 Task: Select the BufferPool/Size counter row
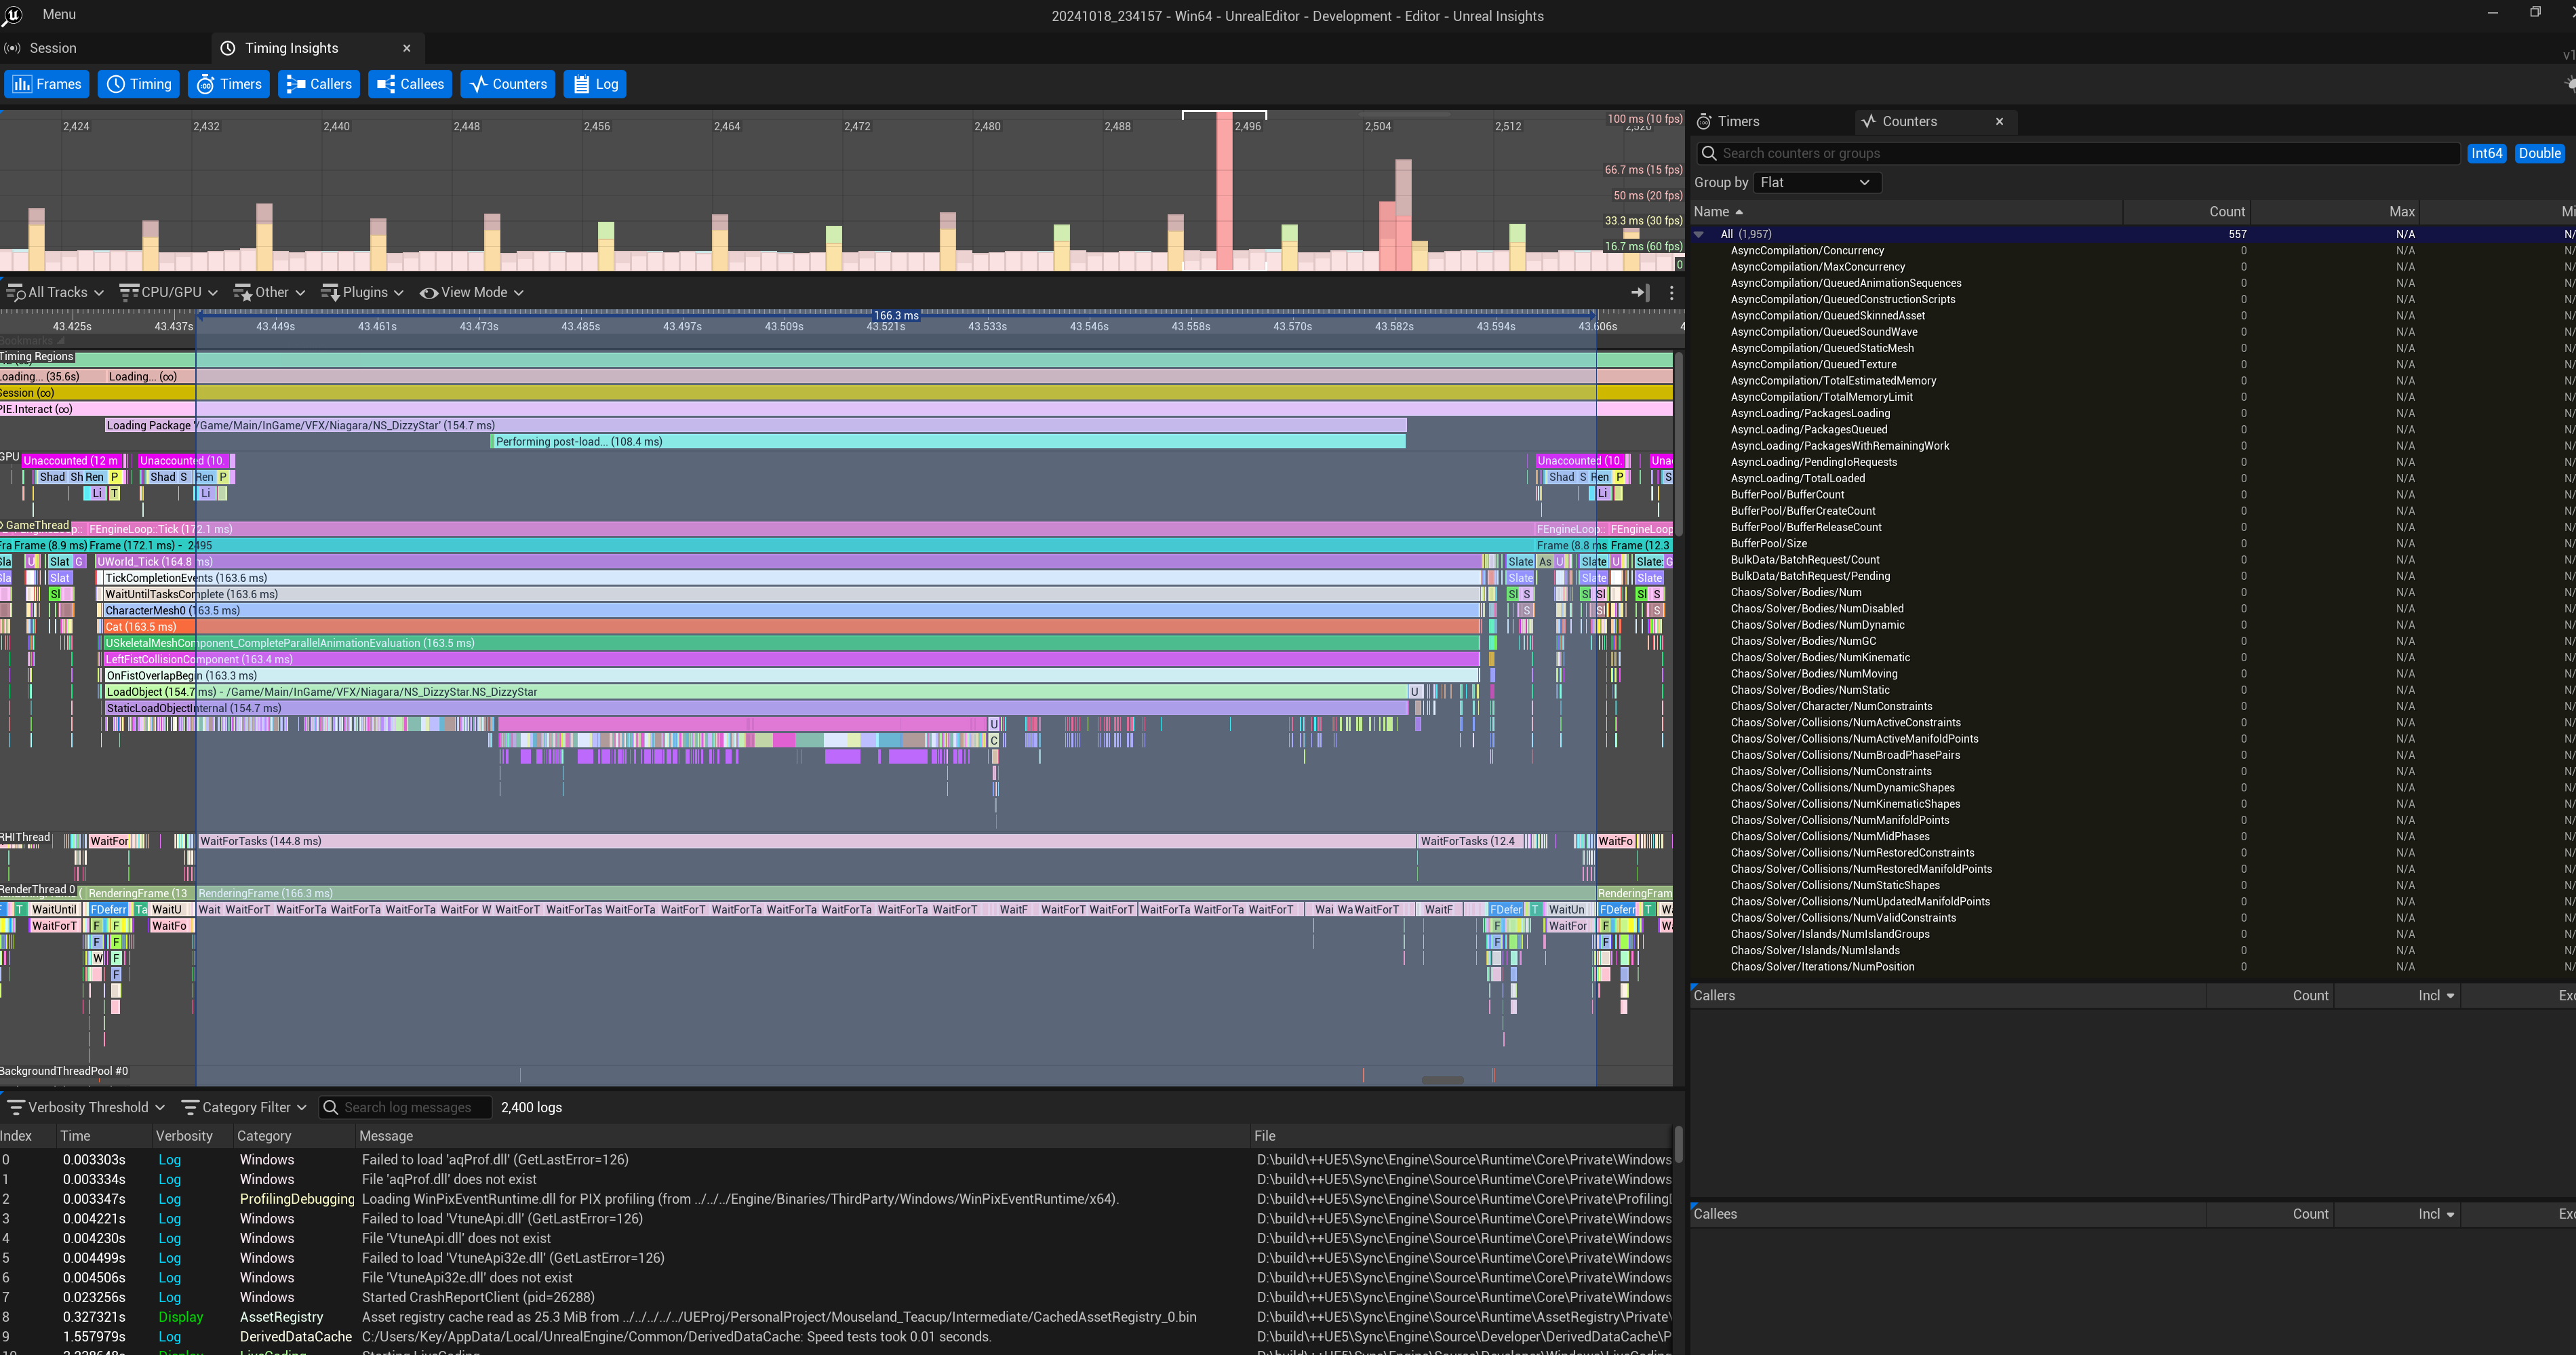pos(2132,543)
